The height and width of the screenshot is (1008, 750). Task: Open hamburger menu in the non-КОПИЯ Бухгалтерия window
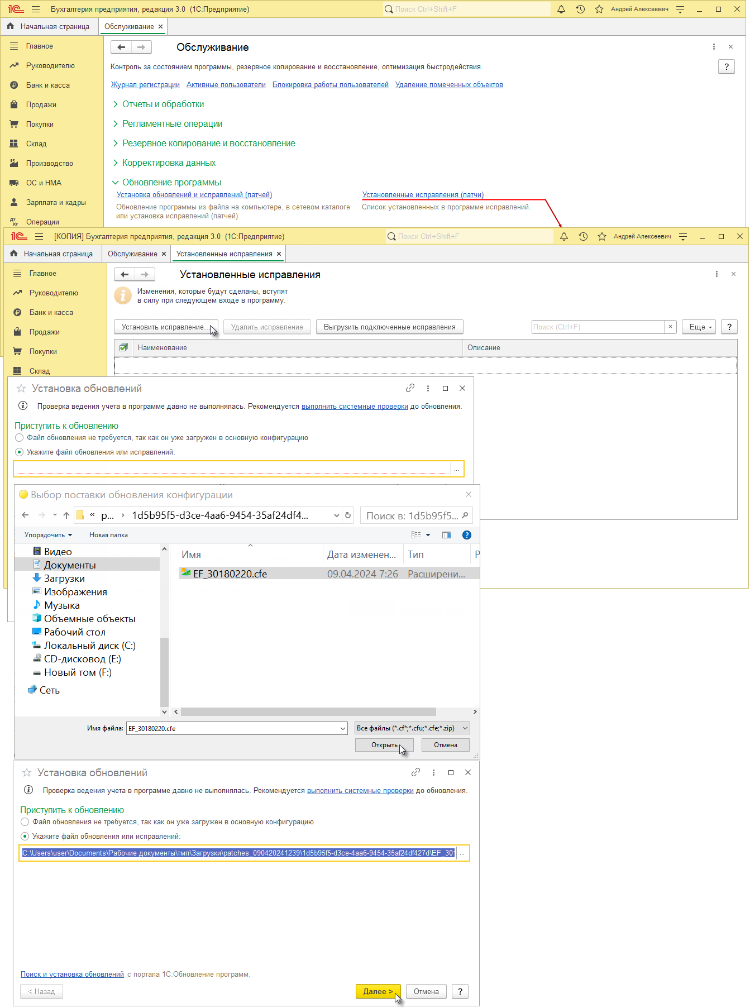point(36,9)
